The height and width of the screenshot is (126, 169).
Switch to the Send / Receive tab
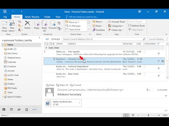click(32, 17)
